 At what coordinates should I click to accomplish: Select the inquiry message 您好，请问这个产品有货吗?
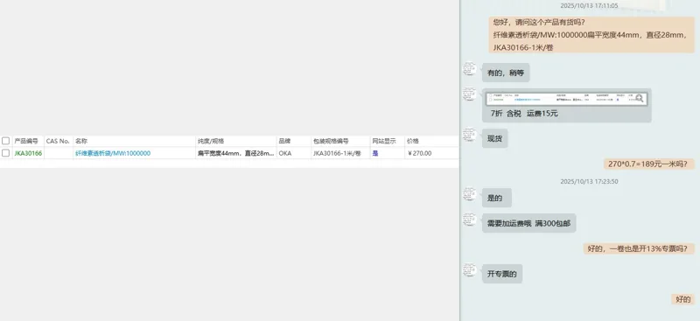(591, 35)
